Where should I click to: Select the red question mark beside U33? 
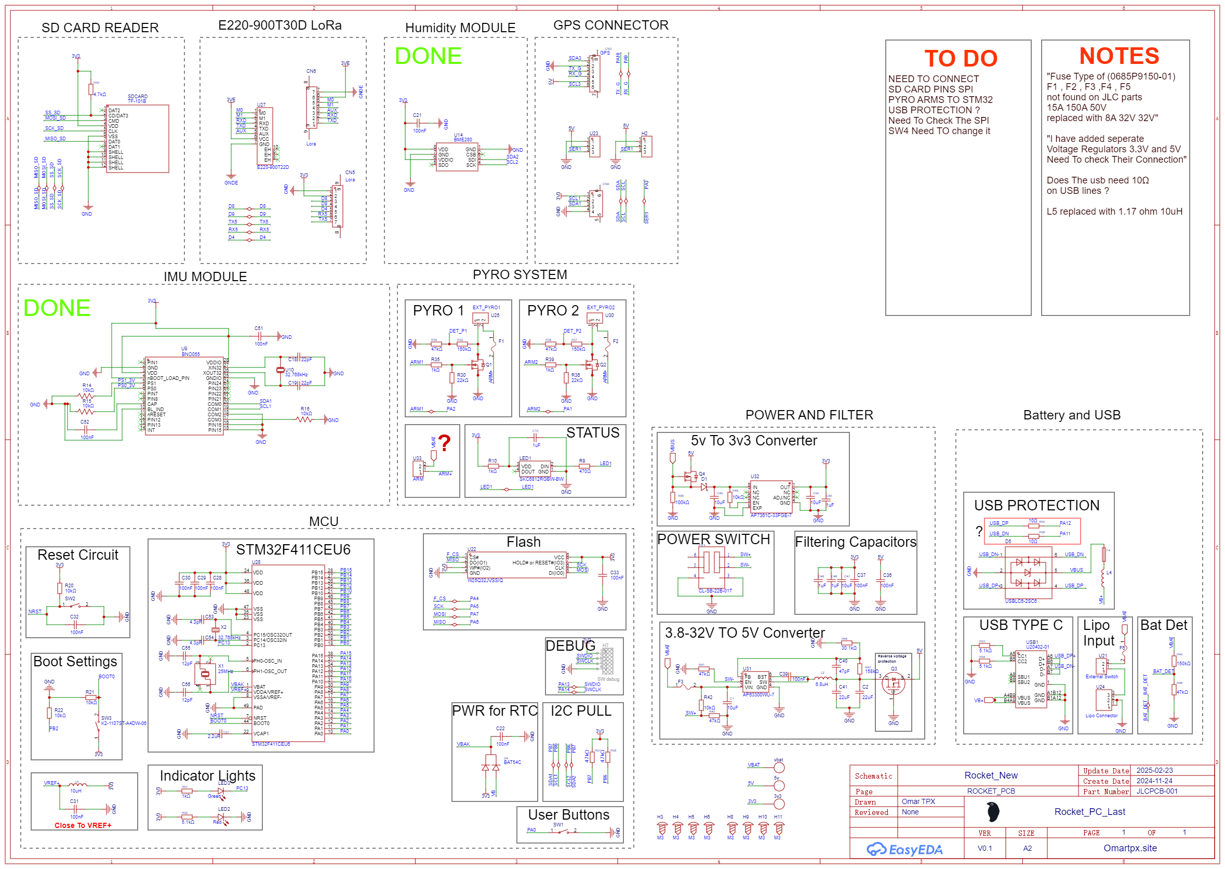444,443
